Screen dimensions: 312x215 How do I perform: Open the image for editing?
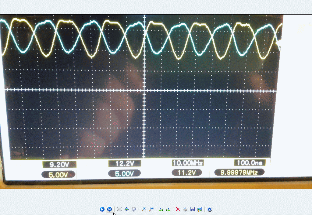point(200,209)
